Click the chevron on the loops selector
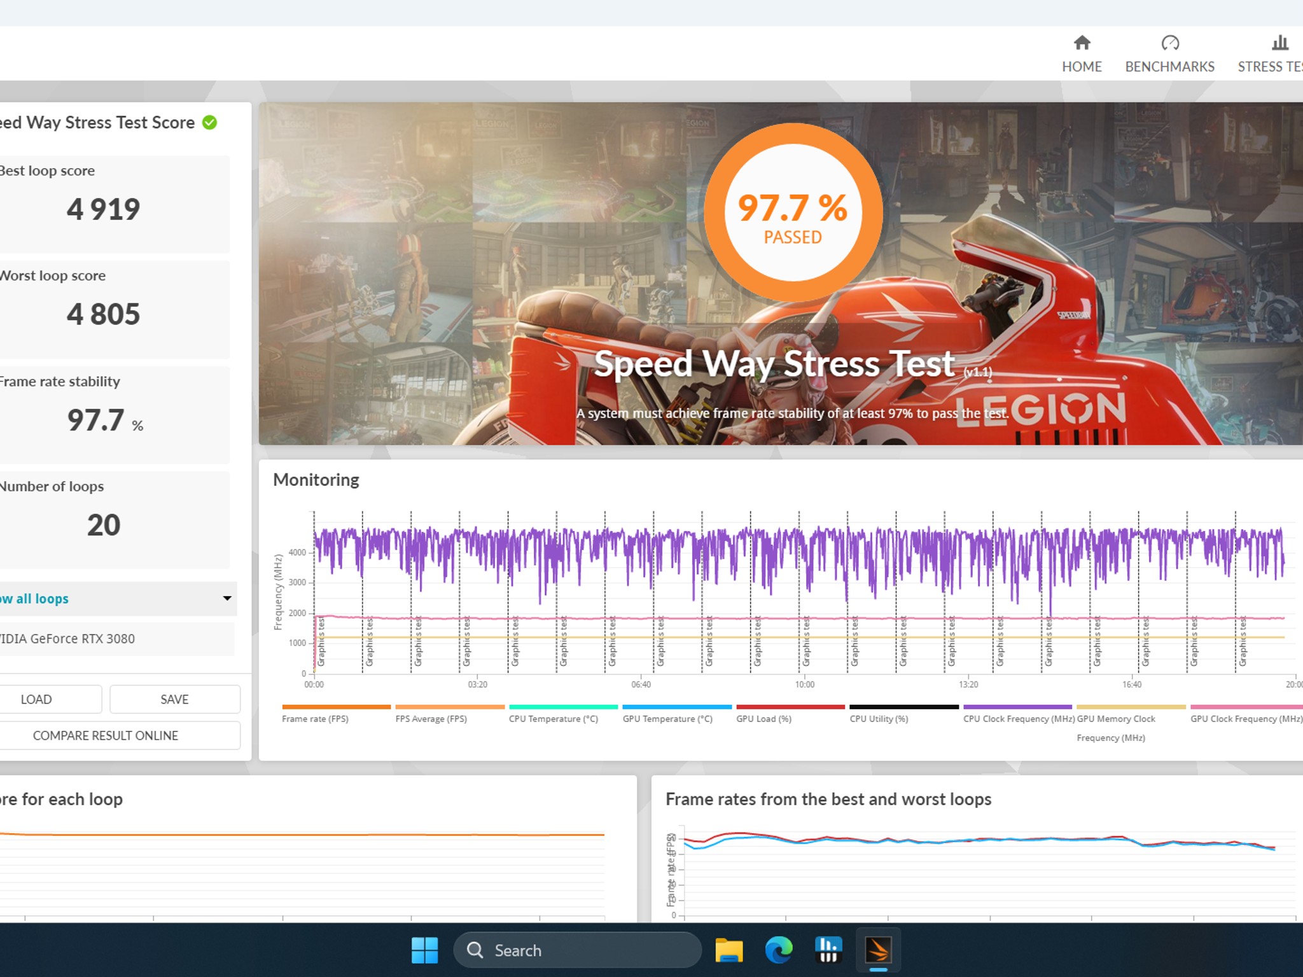 point(226,599)
